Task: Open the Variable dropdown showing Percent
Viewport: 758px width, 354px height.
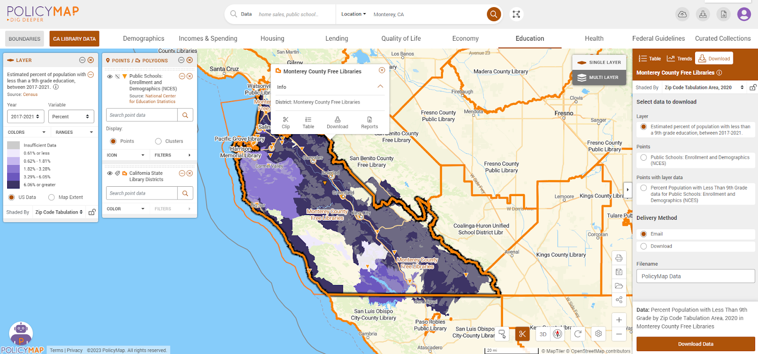Action: click(71, 116)
